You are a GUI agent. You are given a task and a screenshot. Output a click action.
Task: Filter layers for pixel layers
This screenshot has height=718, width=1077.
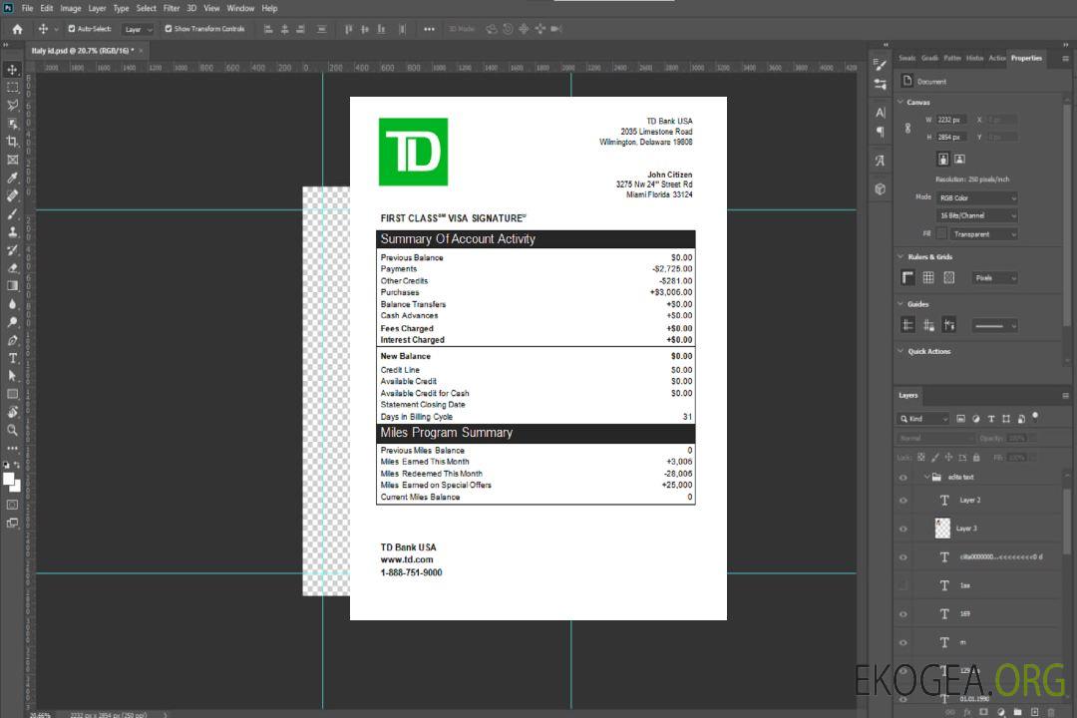coord(961,419)
